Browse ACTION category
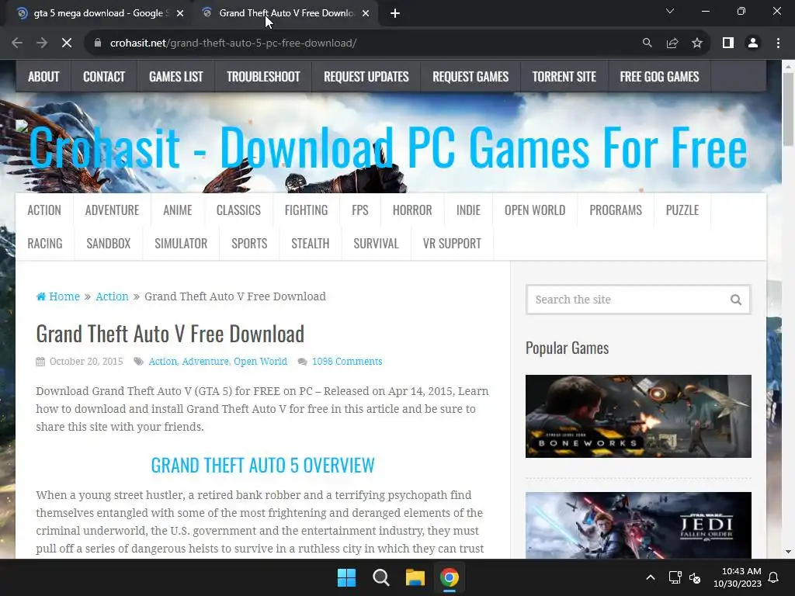Screen dimensions: 795x596 [44, 210]
